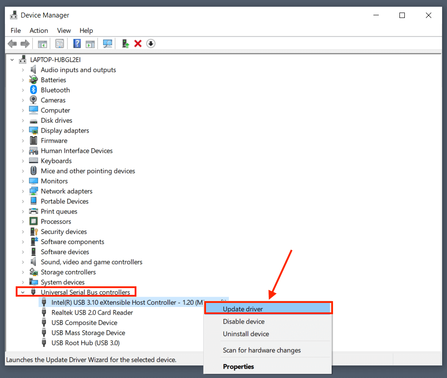Click the Disk drives icon
Image resolution: width=447 pixels, height=378 pixels.
(33, 121)
